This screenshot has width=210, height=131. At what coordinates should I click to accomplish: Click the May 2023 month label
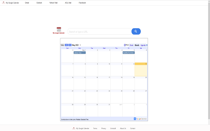pos(75,45)
